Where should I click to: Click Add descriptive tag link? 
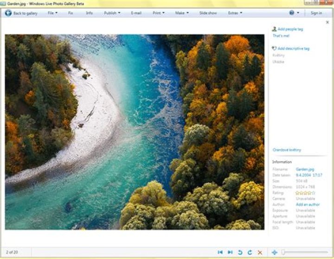click(x=293, y=48)
